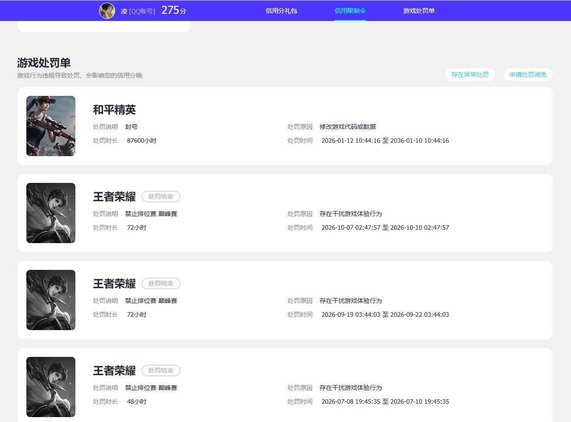Select the 2026-01-12 10:44:16 penalty time range
571x422 pixels.
pyautogui.click(x=385, y=141)
